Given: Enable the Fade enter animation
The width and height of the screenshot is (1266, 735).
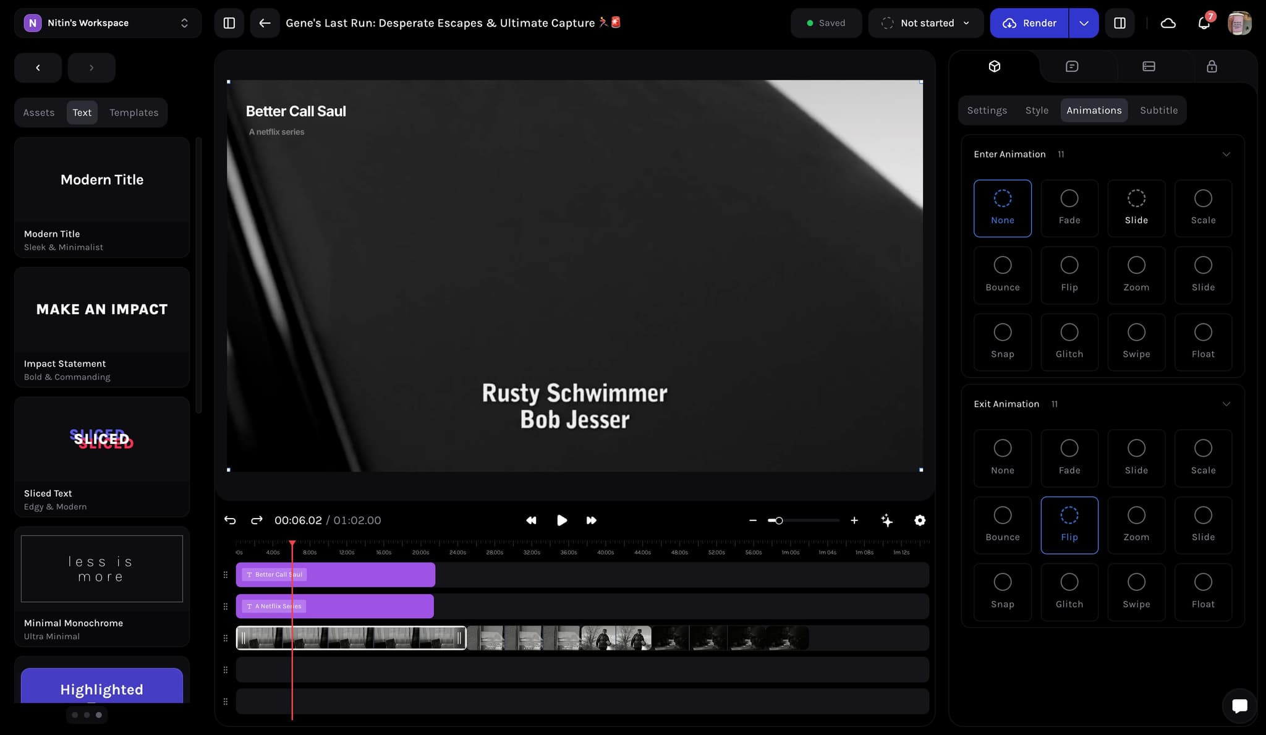Looking at the screenshot, I should click(x=1069, y=208).
